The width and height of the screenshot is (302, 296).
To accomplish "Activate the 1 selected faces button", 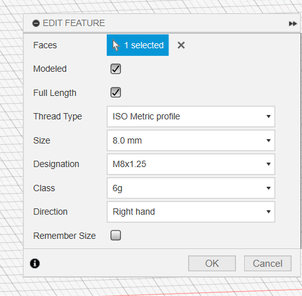I will 138,45.
